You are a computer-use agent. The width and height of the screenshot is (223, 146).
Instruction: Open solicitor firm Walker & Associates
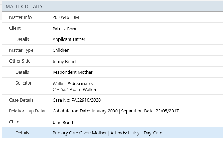[73, 83]
